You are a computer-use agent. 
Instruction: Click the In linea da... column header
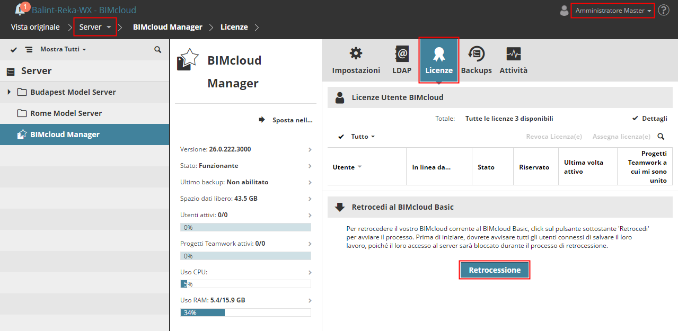(439, 167)
